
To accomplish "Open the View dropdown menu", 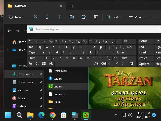I will click(x=137, y=17).
